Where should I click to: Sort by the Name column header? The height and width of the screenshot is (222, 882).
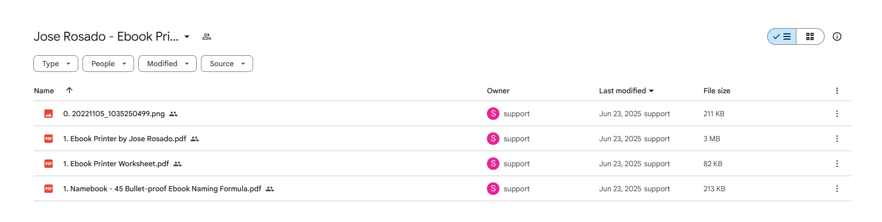point(44,91)
